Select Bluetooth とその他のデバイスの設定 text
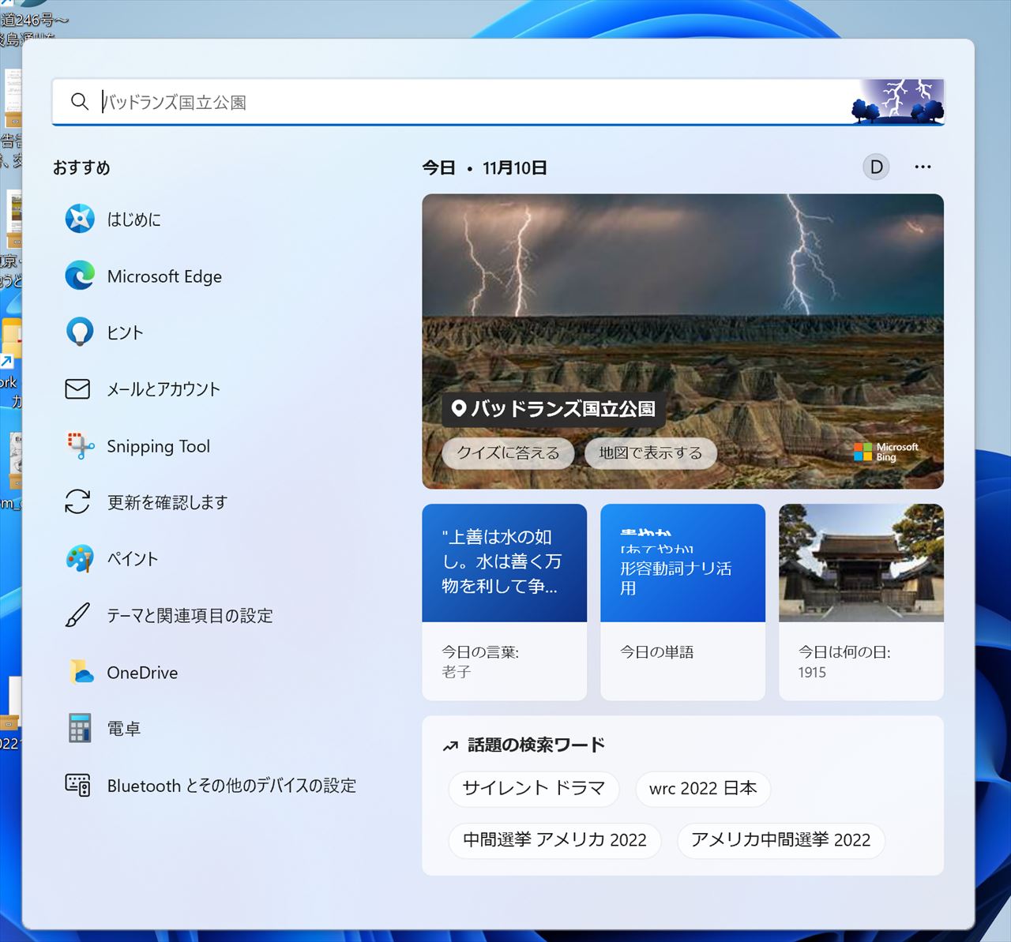This screenshot has height=942, width=1011. (231, 786)
